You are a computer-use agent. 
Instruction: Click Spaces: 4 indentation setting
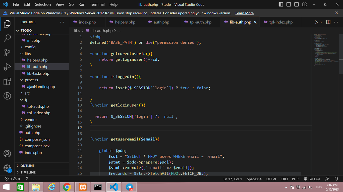(x=254, y=179)
